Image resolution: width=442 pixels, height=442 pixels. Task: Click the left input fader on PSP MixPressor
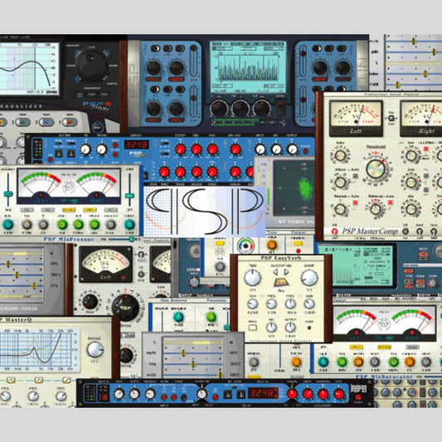[8, 194]
